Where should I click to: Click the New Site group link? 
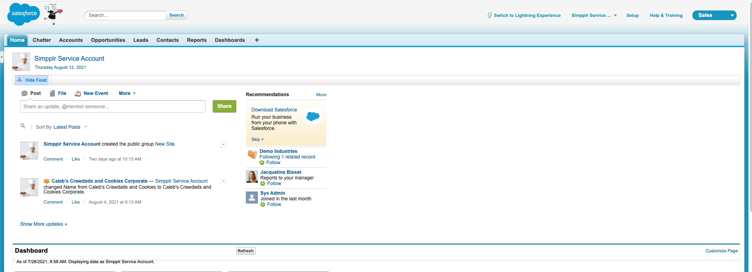tap(165, 144)
